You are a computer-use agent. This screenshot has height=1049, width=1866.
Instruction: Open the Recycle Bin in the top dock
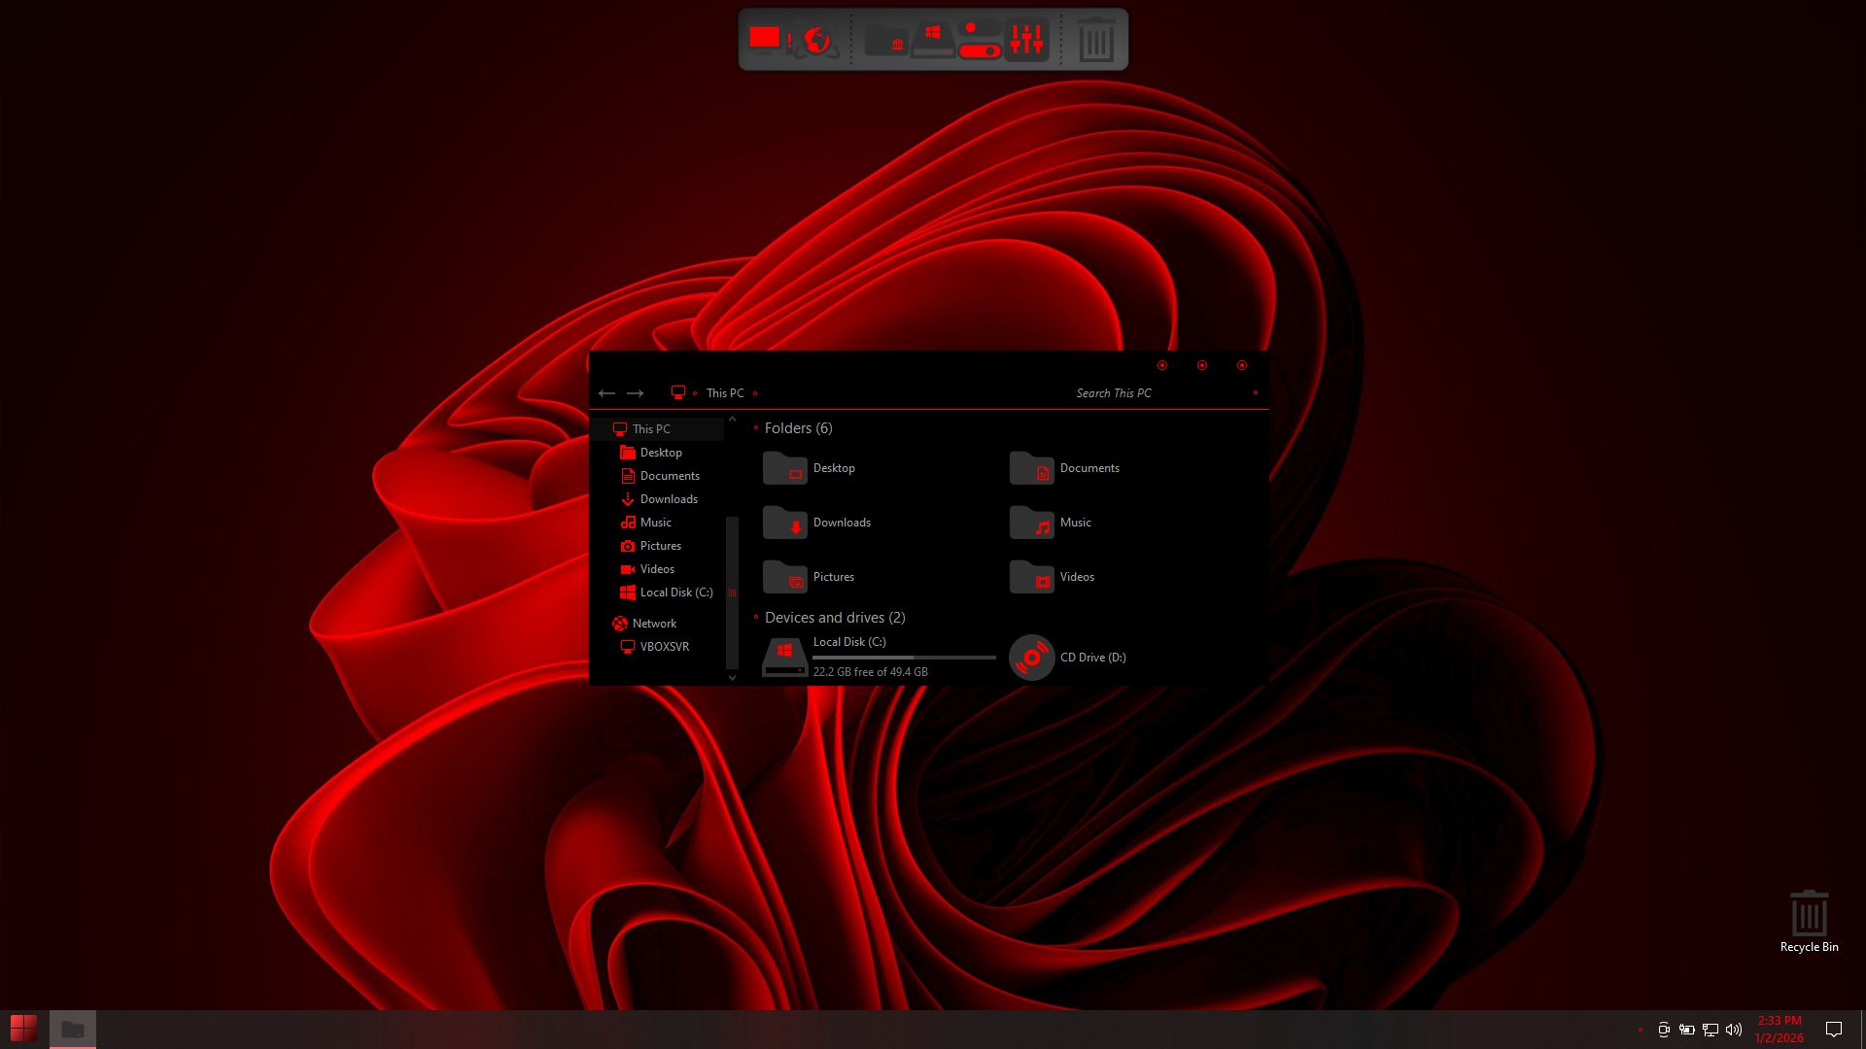point(1096,41)
